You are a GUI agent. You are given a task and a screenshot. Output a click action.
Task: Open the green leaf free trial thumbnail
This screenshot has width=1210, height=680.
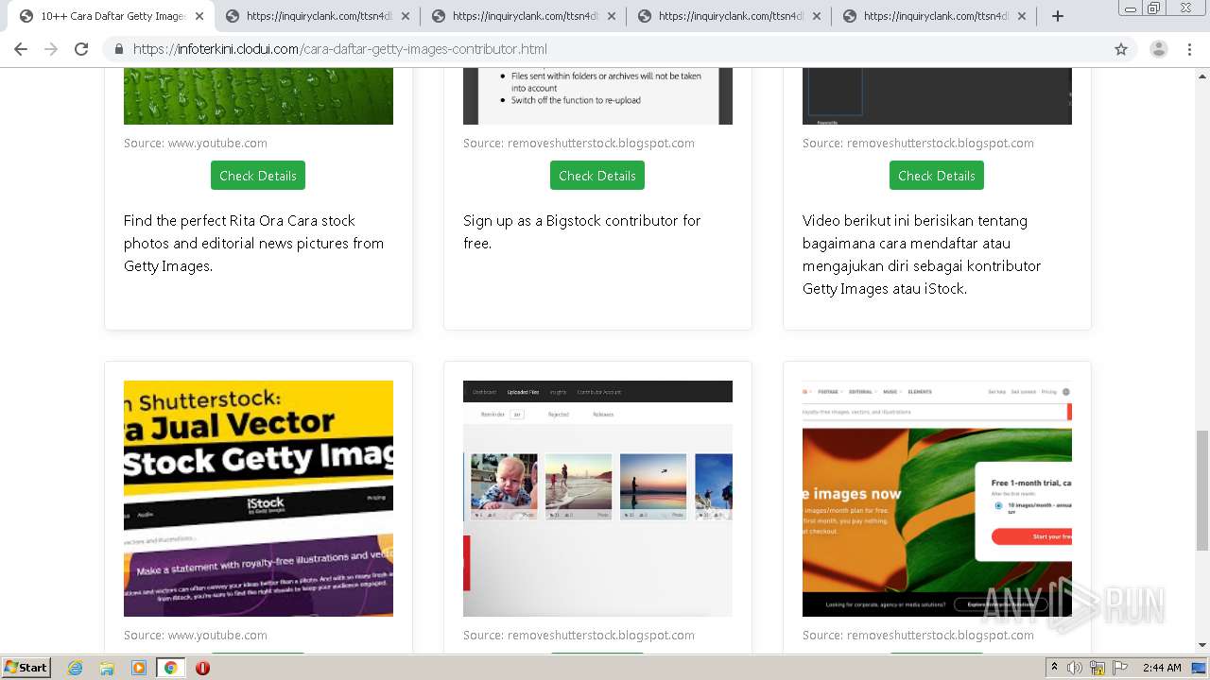point(937,499)
